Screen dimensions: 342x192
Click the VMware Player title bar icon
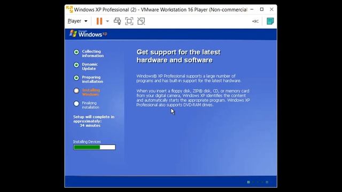coord(69,10)
